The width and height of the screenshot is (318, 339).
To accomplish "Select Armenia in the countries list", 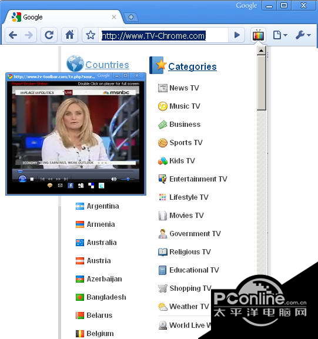I will [101, 224].
